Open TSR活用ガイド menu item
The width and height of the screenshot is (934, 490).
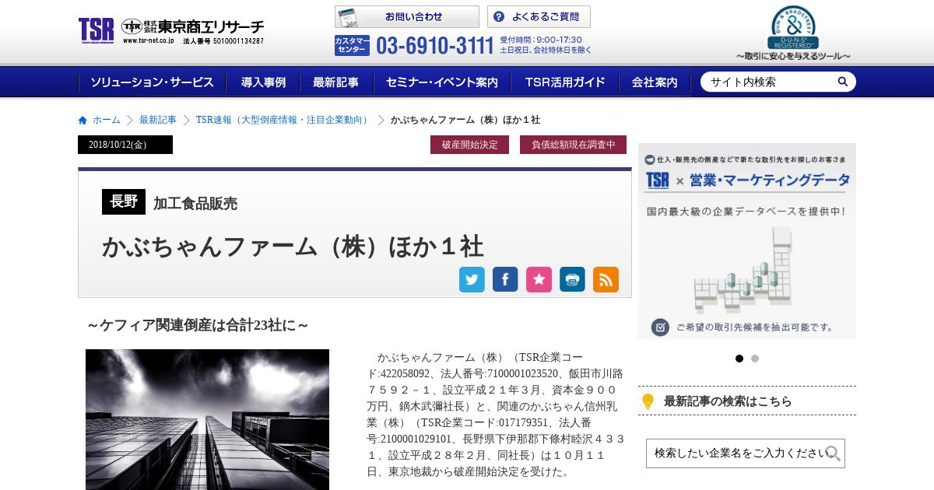[x=564, y=82]
